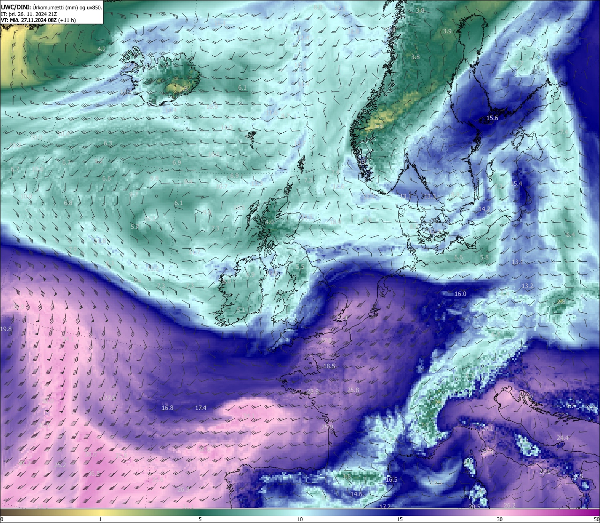Click the colour scale tick label 50
This screenshot has width=600, height=523.
point(596,519)
